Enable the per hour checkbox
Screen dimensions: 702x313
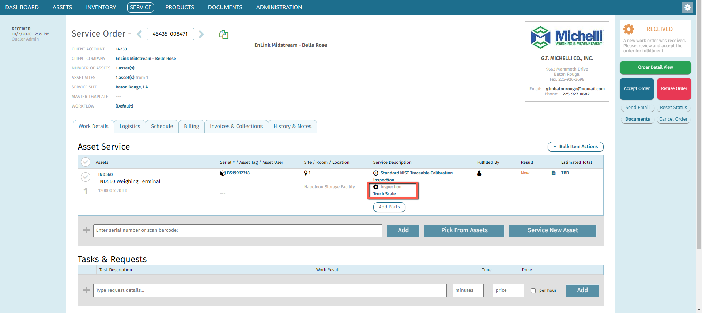(533, 290)
